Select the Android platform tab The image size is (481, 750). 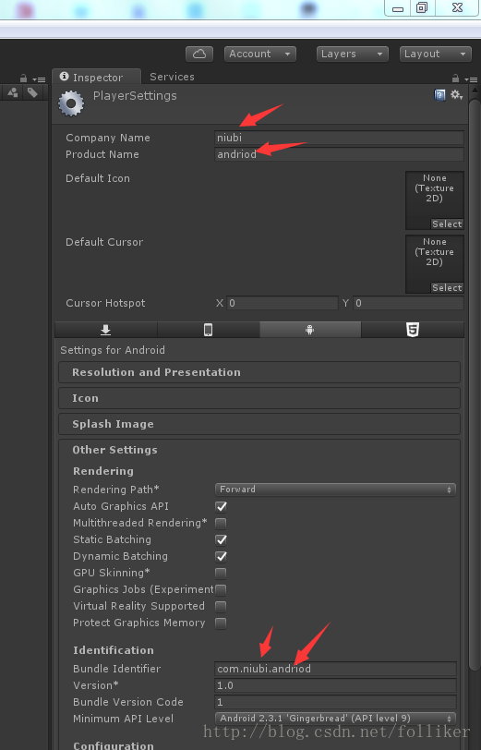310,330
